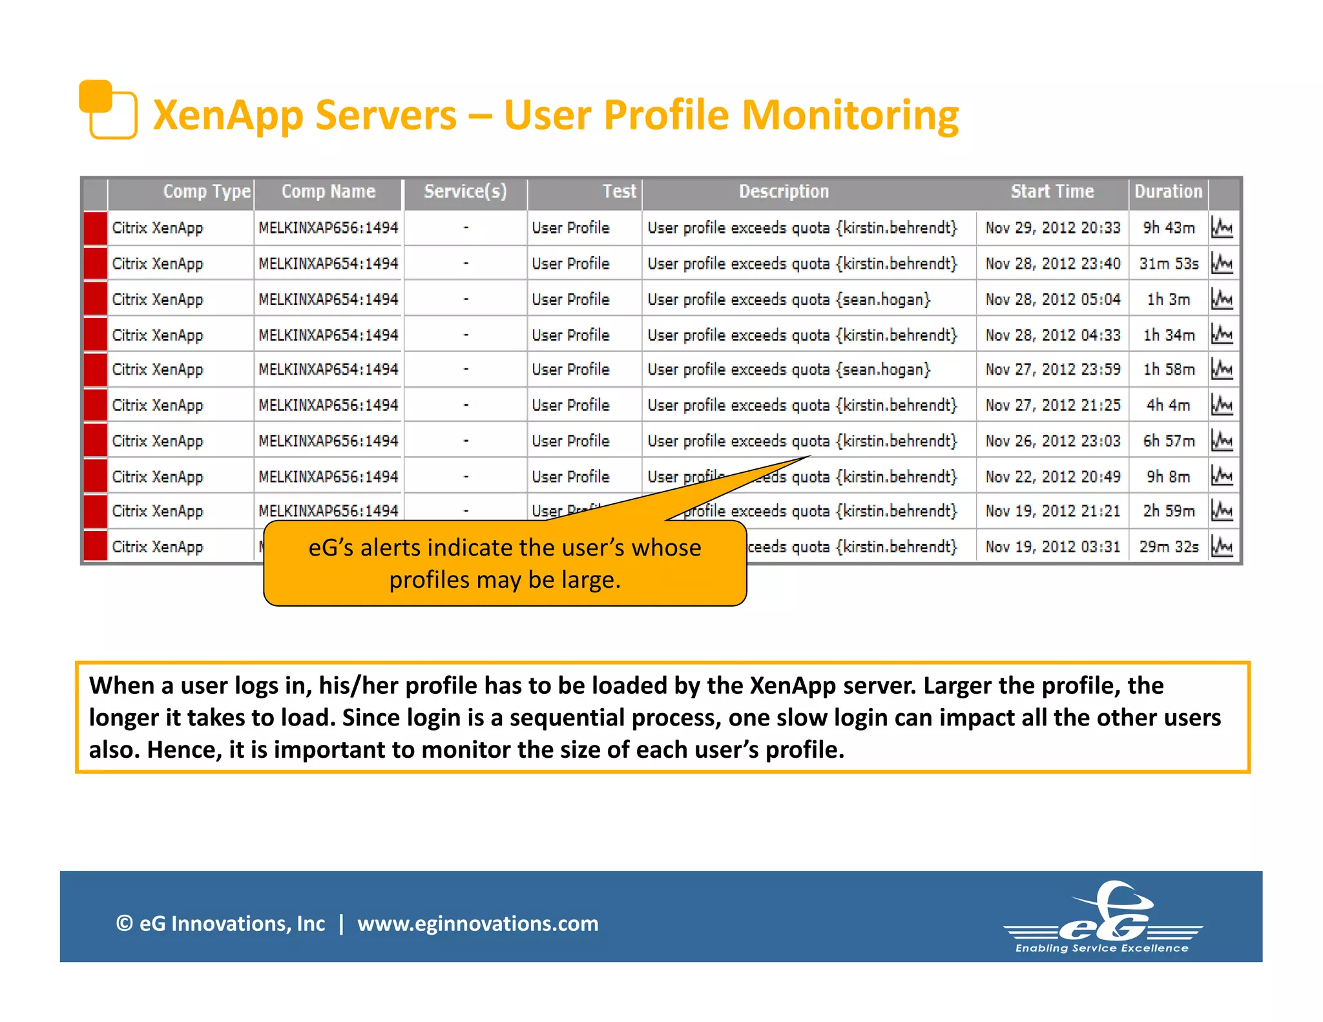Select description with sean.hogan at Nov 28 05:04
The height and width of the screenshot is (1022, 1323).
click(789, 300)
